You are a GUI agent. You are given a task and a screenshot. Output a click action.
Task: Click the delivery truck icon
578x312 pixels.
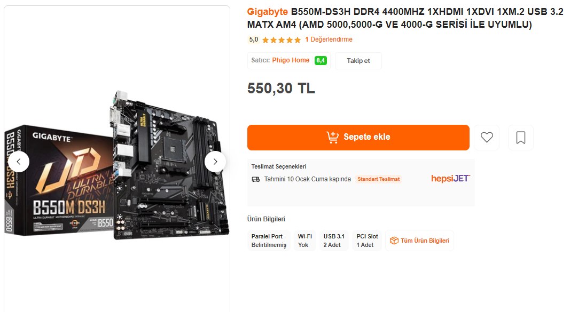pyautogui.click(x=256, y=179)
